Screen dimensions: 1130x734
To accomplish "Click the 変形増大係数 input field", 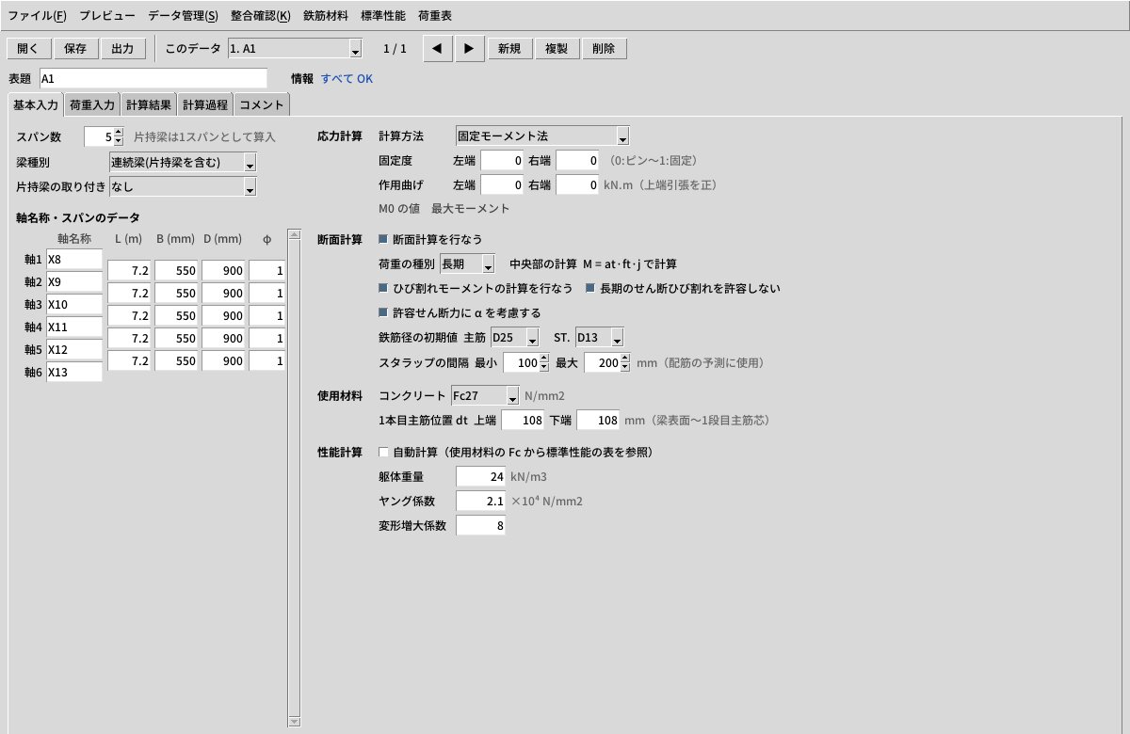I will (x=480, y=525).
